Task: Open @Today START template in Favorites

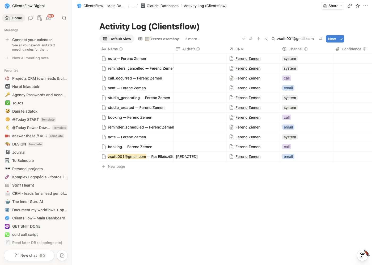Action: pyautogui.click(x=36, y=120)
